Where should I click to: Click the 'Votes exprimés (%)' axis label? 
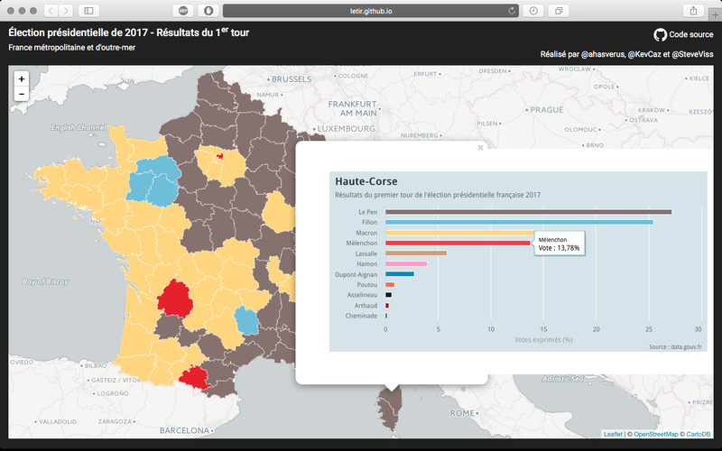coord(543,340)
